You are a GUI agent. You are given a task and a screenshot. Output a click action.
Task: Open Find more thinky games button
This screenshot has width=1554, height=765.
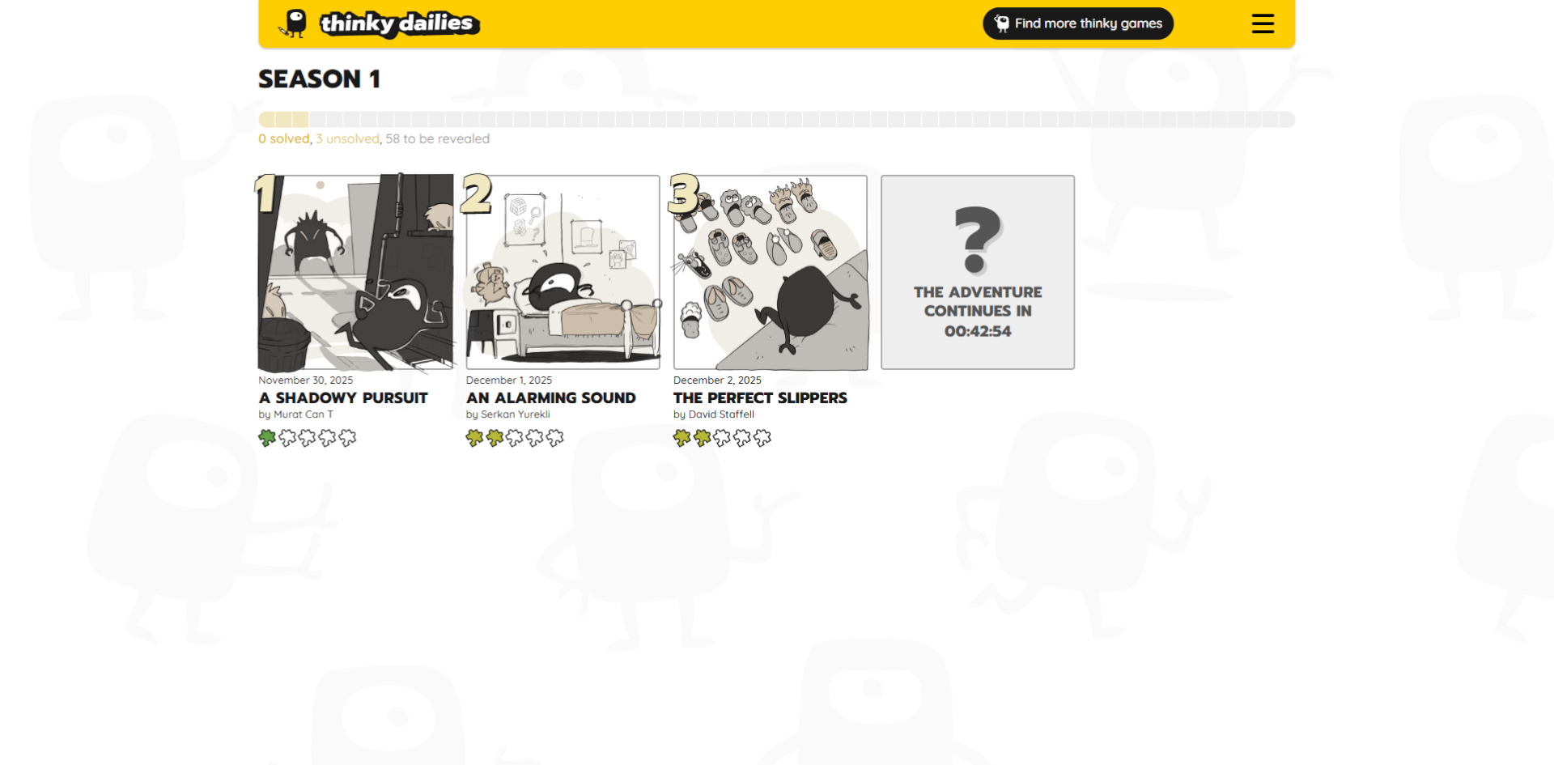pyautogui.click(x=1078, y=23)
